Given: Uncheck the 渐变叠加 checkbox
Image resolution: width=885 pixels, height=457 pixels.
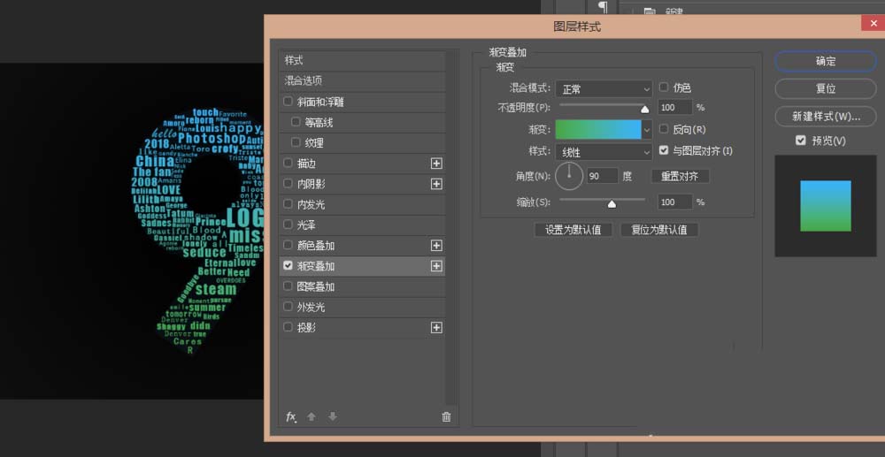Looking at the screenshot, I should [288, 265].
